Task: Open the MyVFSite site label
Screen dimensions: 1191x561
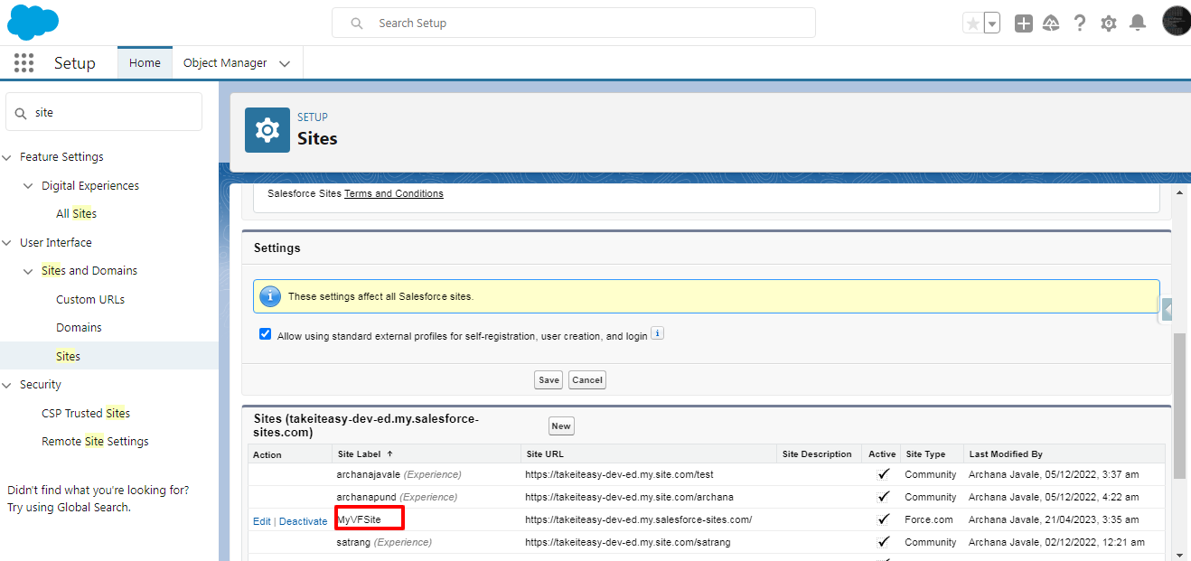Action: pyautogui.click(x=359, y=519)
